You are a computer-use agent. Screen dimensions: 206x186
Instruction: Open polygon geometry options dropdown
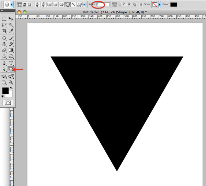pyautogui.click(x=84, y=4)
